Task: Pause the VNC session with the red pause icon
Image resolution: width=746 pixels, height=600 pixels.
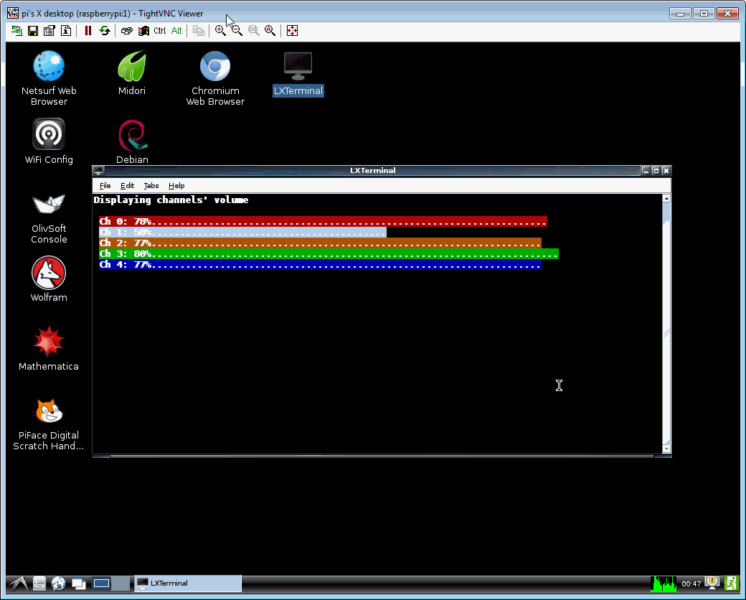Action: (x=88, y=31)
